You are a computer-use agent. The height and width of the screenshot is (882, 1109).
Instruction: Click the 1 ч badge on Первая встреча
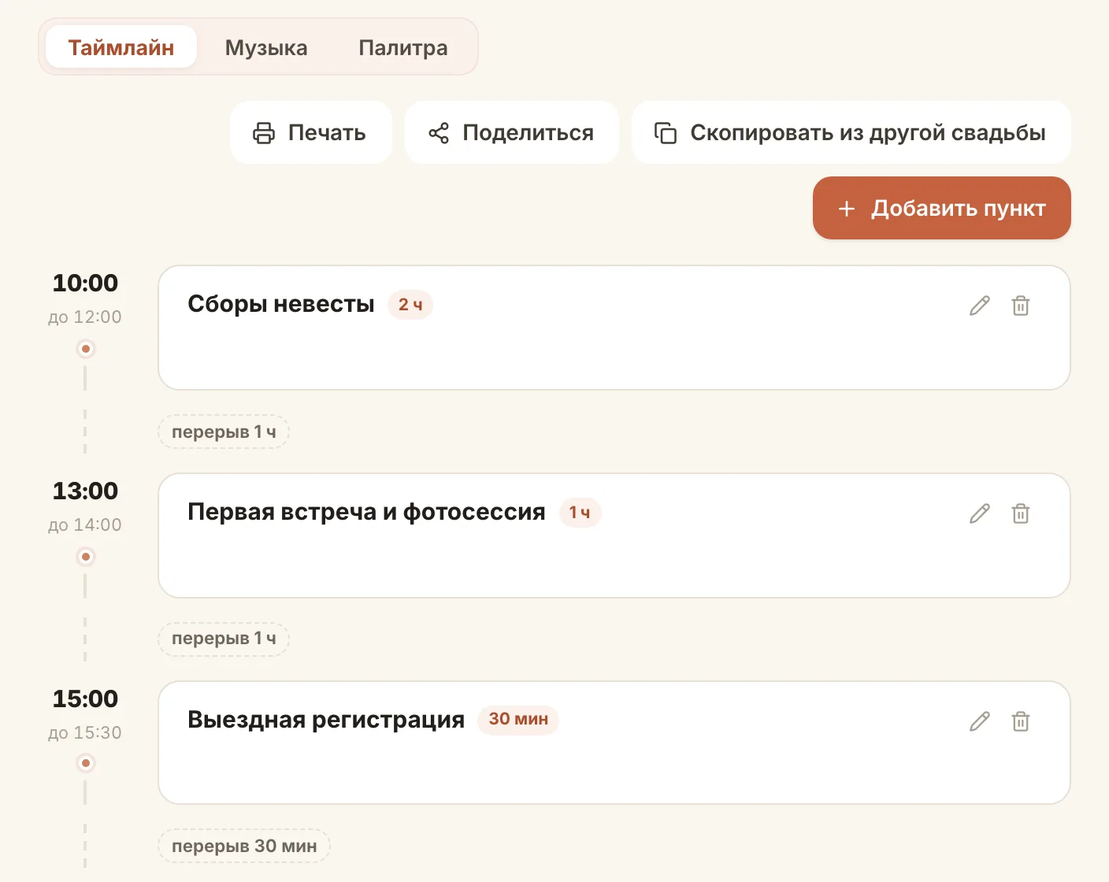[580, 513]
